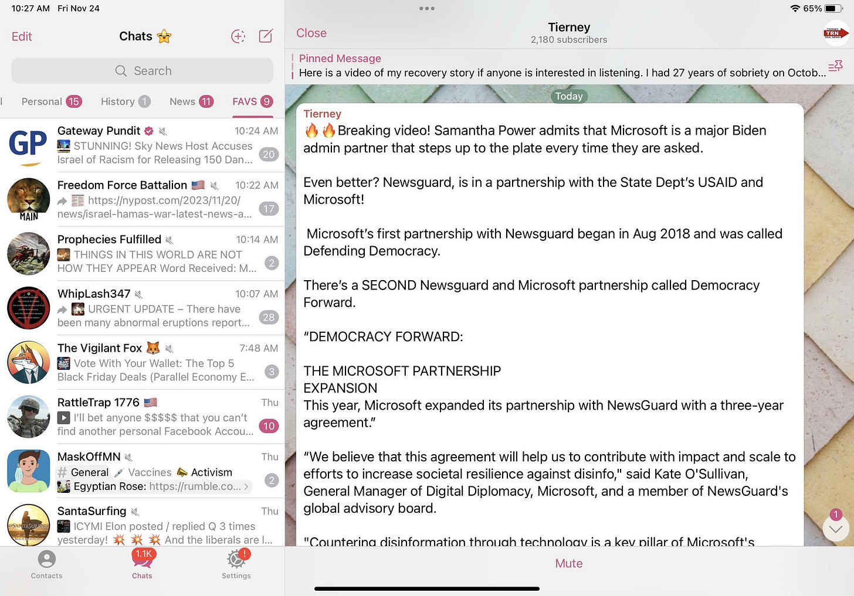Click RattleTrap 1776 unread badge 10
The height and width of the screenshot is (596, 854).
pyautogui.click(x=269, y=426)
